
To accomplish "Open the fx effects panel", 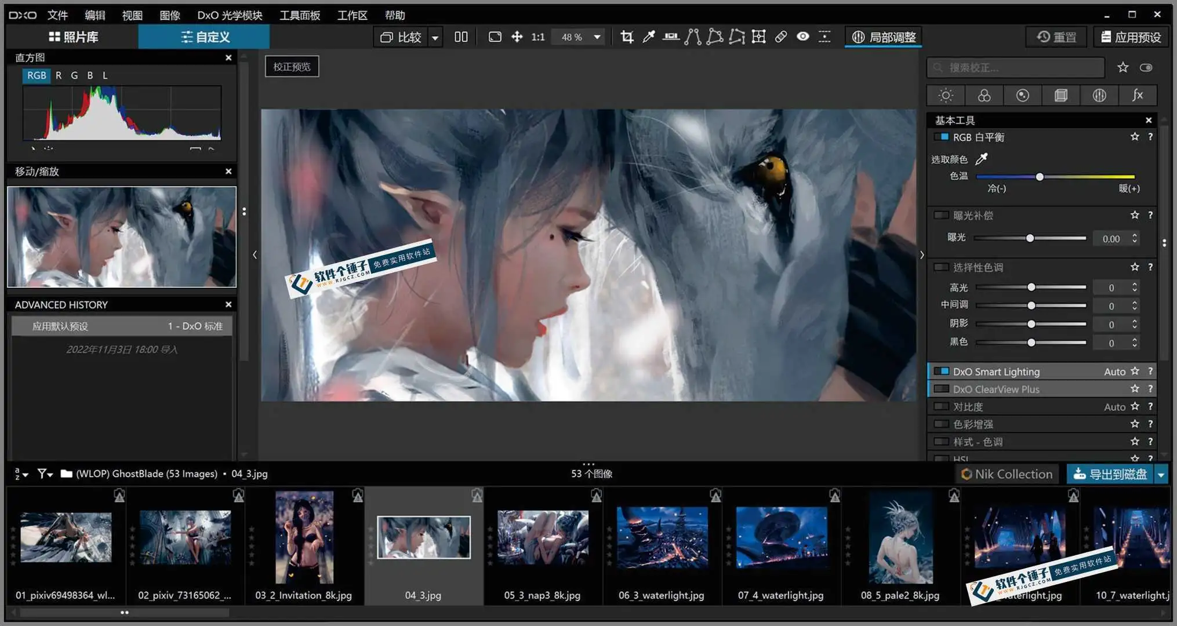I will (1138, 95).
